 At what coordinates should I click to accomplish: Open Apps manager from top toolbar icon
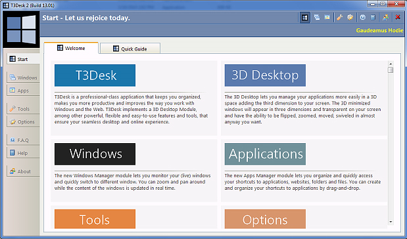click(327, 17)
